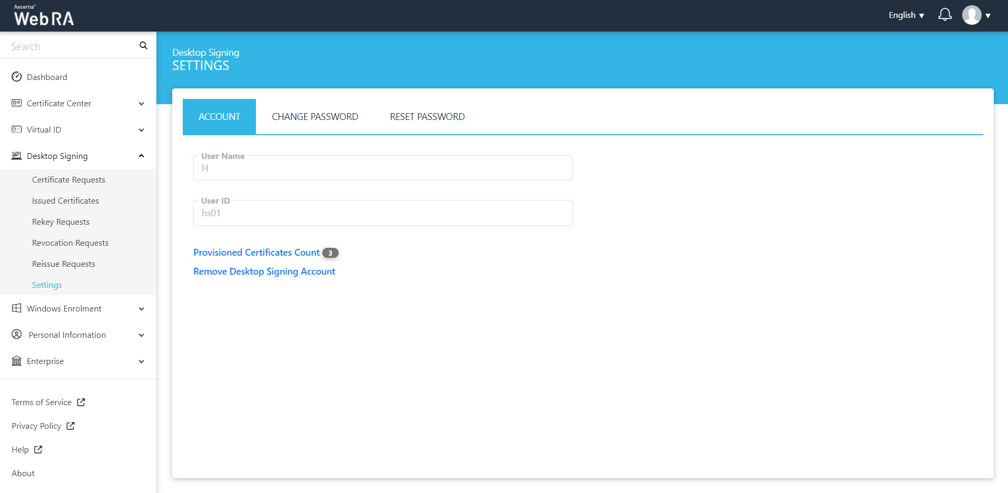Open Issued Certificates in sidebar
This screenshot has height=493, width=1008.
pos(65,201)
